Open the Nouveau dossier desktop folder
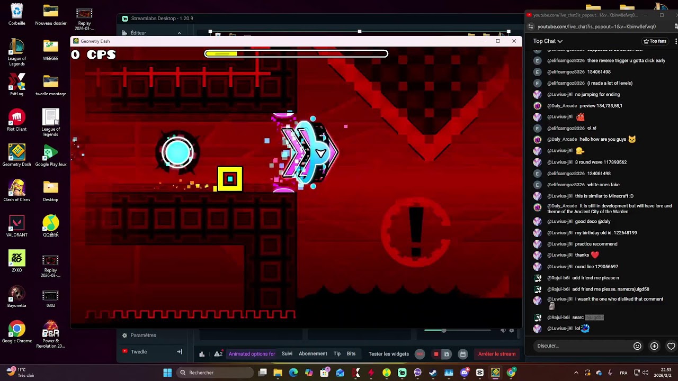 (51, 14)
